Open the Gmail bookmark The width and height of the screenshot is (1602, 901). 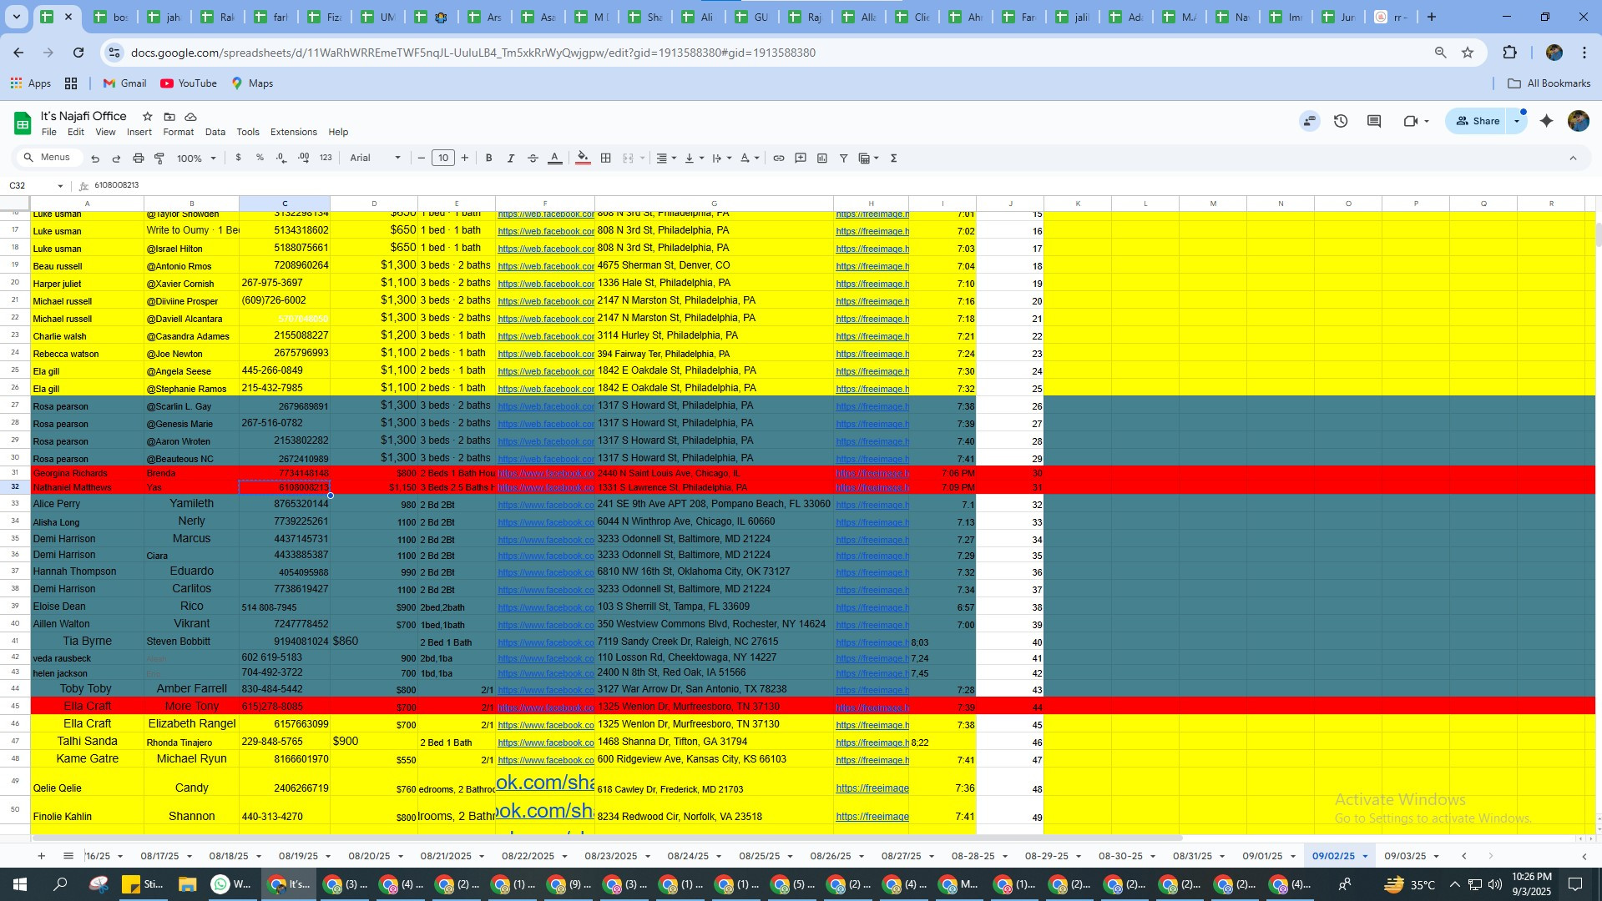point(124,83)
